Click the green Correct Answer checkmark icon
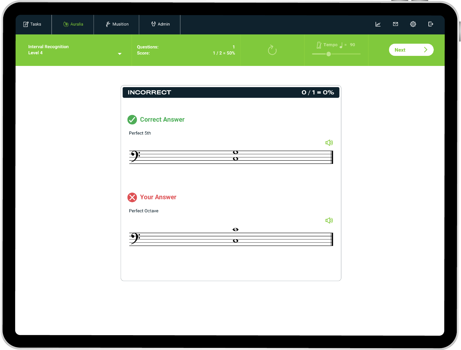 click(132, 120)
